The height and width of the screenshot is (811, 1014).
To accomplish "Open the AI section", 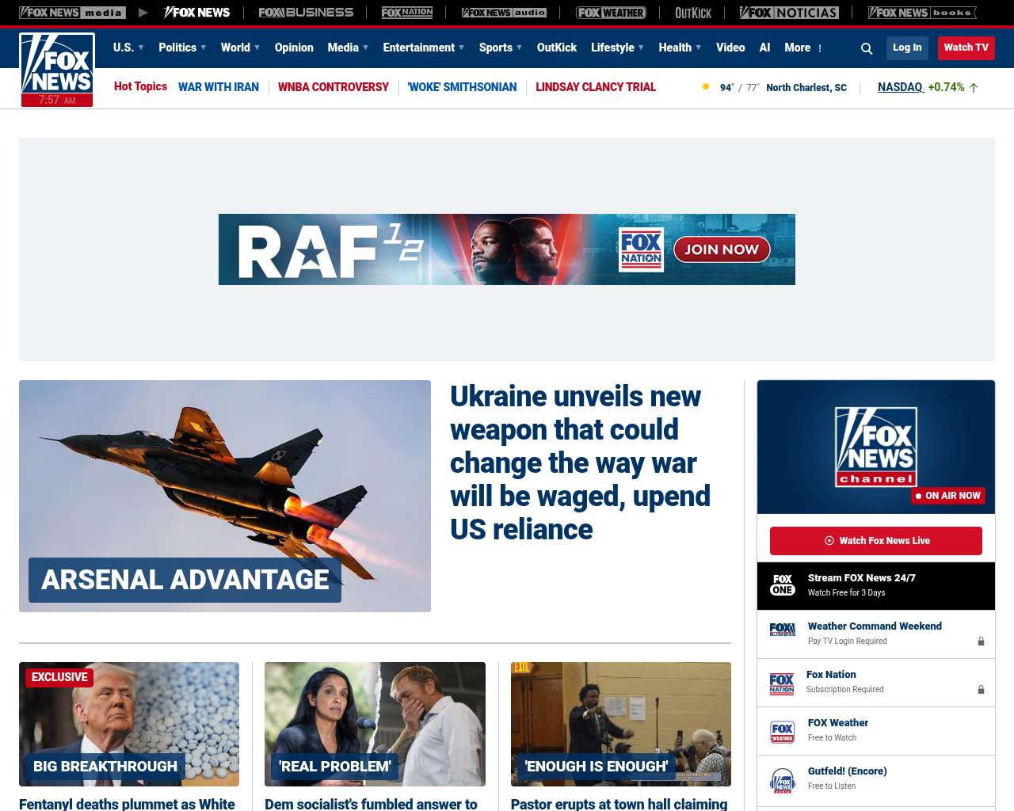I will click(x=764, y=48).
